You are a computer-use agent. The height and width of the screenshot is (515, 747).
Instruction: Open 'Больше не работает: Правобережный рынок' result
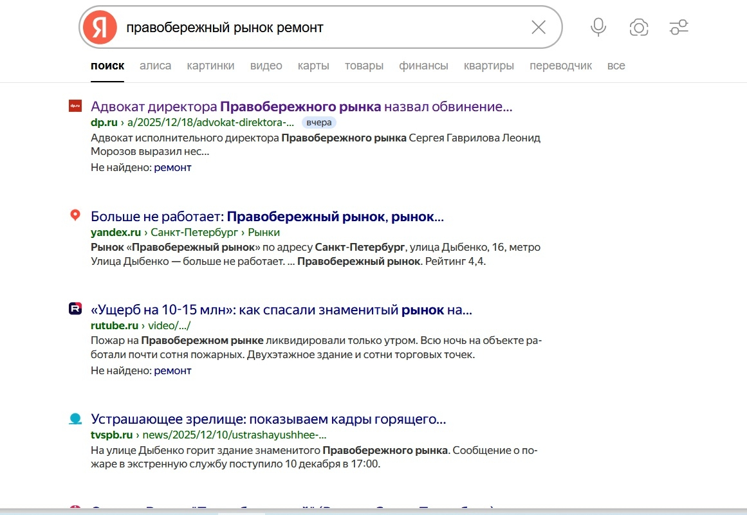[x=267, y=217]
